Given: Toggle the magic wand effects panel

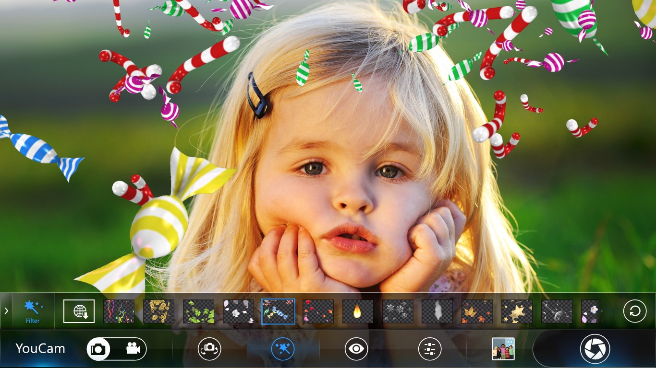Looking at the screenshot, I should [283, 349].
